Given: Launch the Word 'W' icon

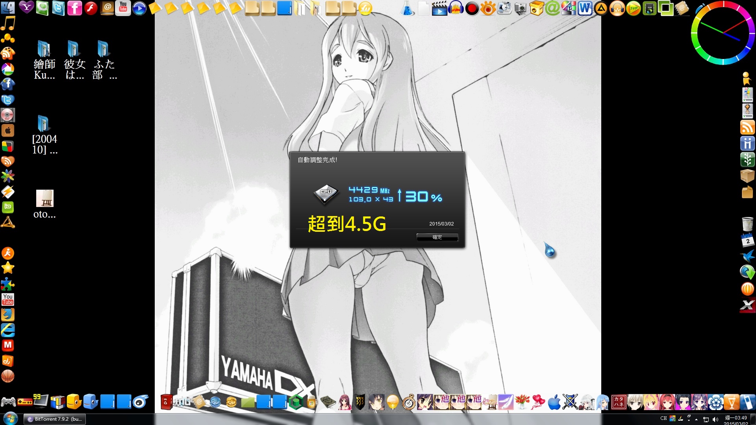Looking at the screenshot, I should click(585, 8).
